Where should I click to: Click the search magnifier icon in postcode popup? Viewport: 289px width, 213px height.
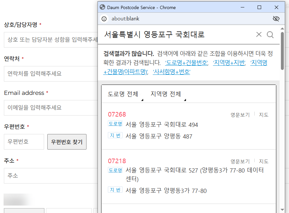coord(270,35)
